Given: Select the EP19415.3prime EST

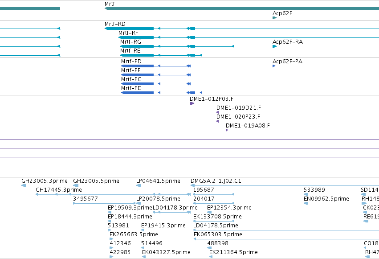Looking at the screenshot, I should click(143, 230).
